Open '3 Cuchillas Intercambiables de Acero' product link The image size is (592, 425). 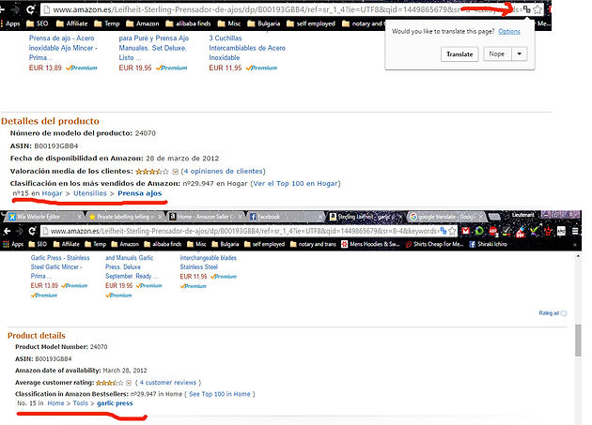(x=247, y=48)
